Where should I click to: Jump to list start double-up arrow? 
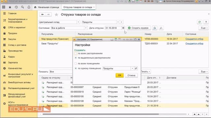pos(195,114)
